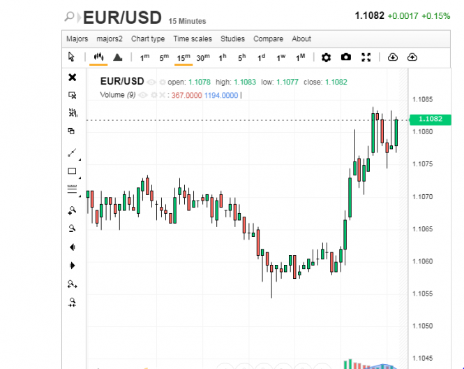Image resolution: width=464 pixels, height=369 pixels.
Task: Click the zoom out magnifier icon
Action: 72,229
